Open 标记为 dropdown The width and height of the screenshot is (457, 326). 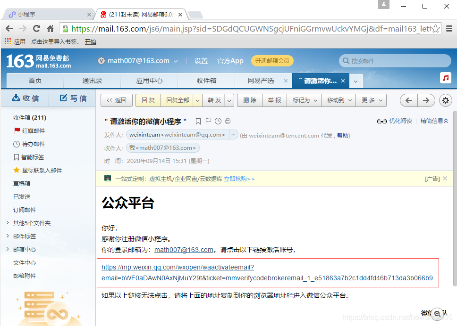point(305,100)
